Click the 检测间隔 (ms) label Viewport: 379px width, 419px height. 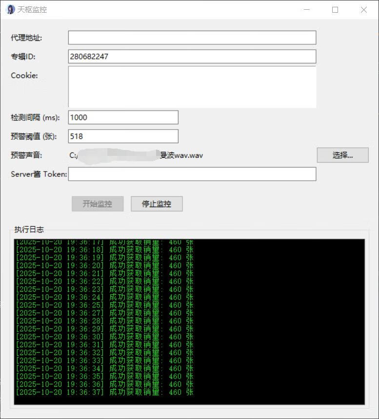tap(35, 117)
